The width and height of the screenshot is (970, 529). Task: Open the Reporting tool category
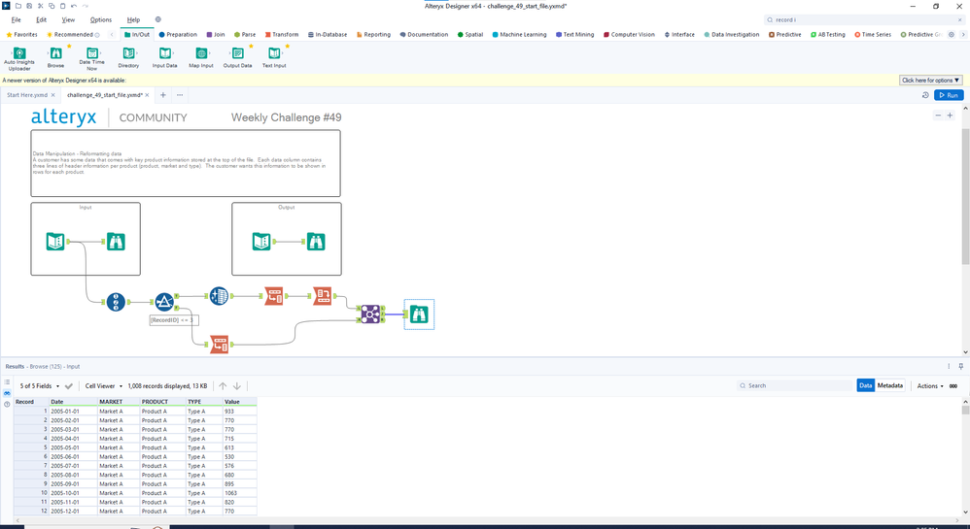coord(373,35)
